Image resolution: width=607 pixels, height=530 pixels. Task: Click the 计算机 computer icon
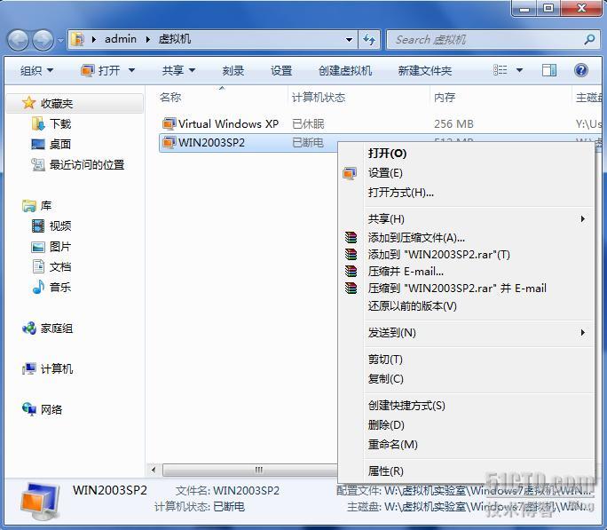(29, 369)
